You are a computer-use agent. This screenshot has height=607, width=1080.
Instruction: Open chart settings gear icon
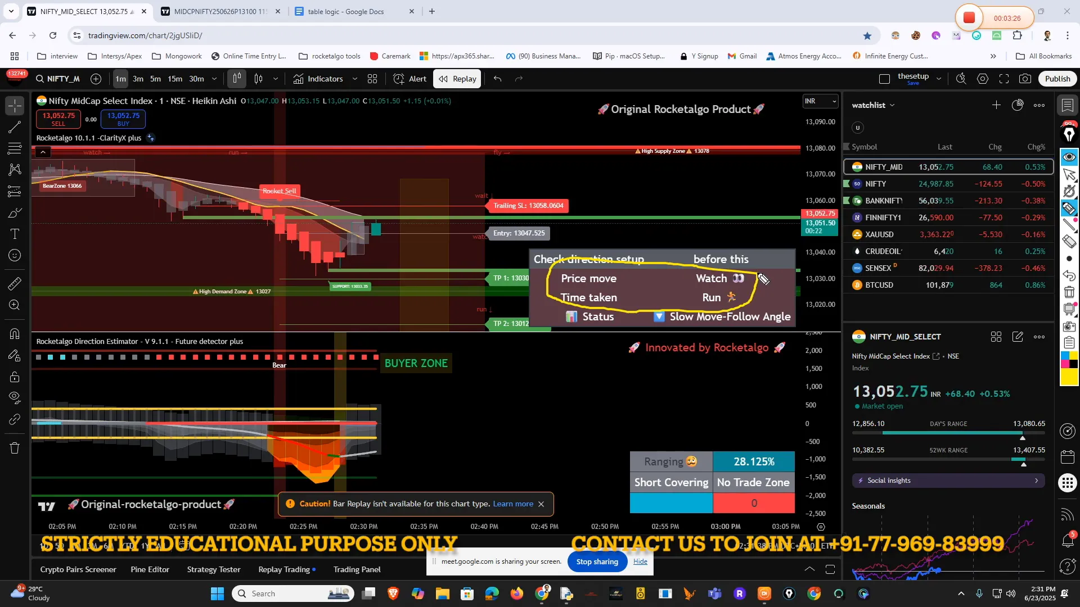(983, 79)
